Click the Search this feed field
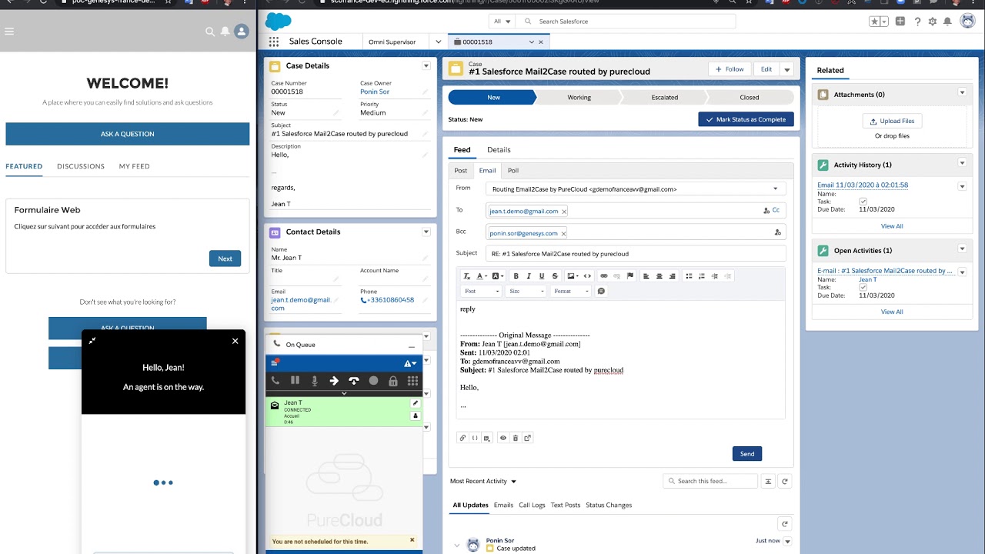This screenshot has width=985, height=554. (710, 481)
